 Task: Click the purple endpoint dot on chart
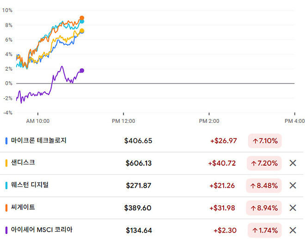82,71
